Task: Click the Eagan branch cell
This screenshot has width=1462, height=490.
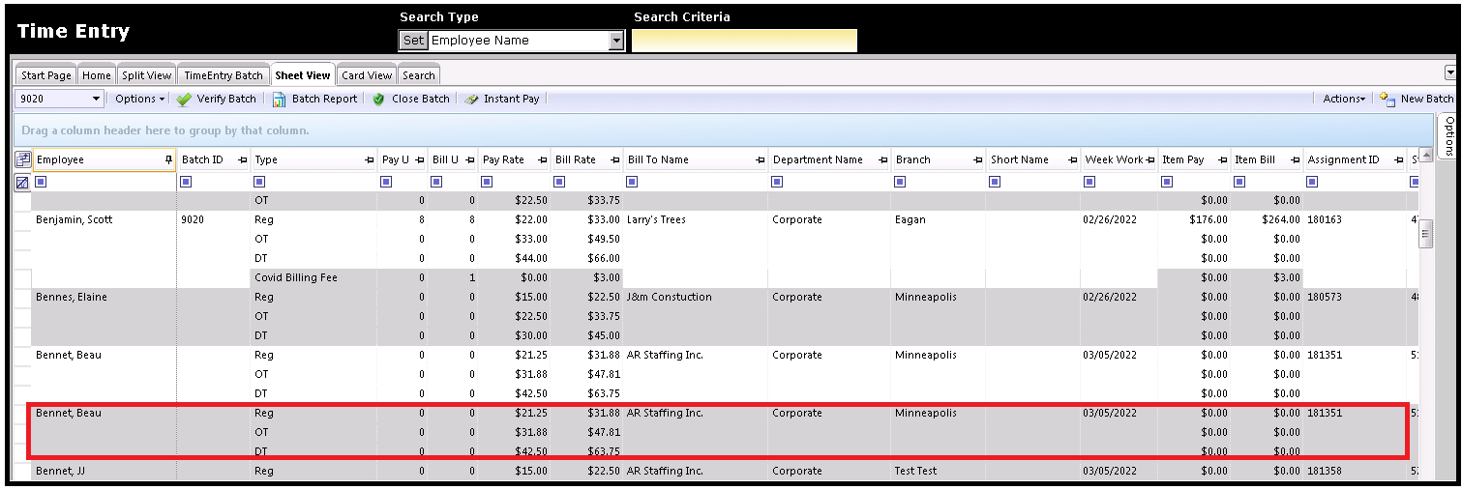Action: (939, 219)
